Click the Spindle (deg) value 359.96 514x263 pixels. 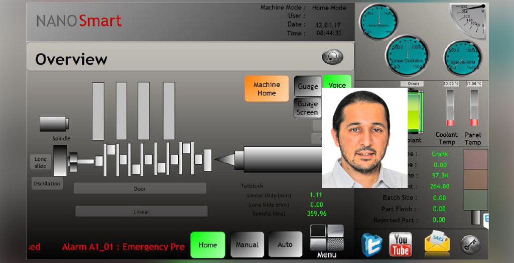tap(317, 214)
